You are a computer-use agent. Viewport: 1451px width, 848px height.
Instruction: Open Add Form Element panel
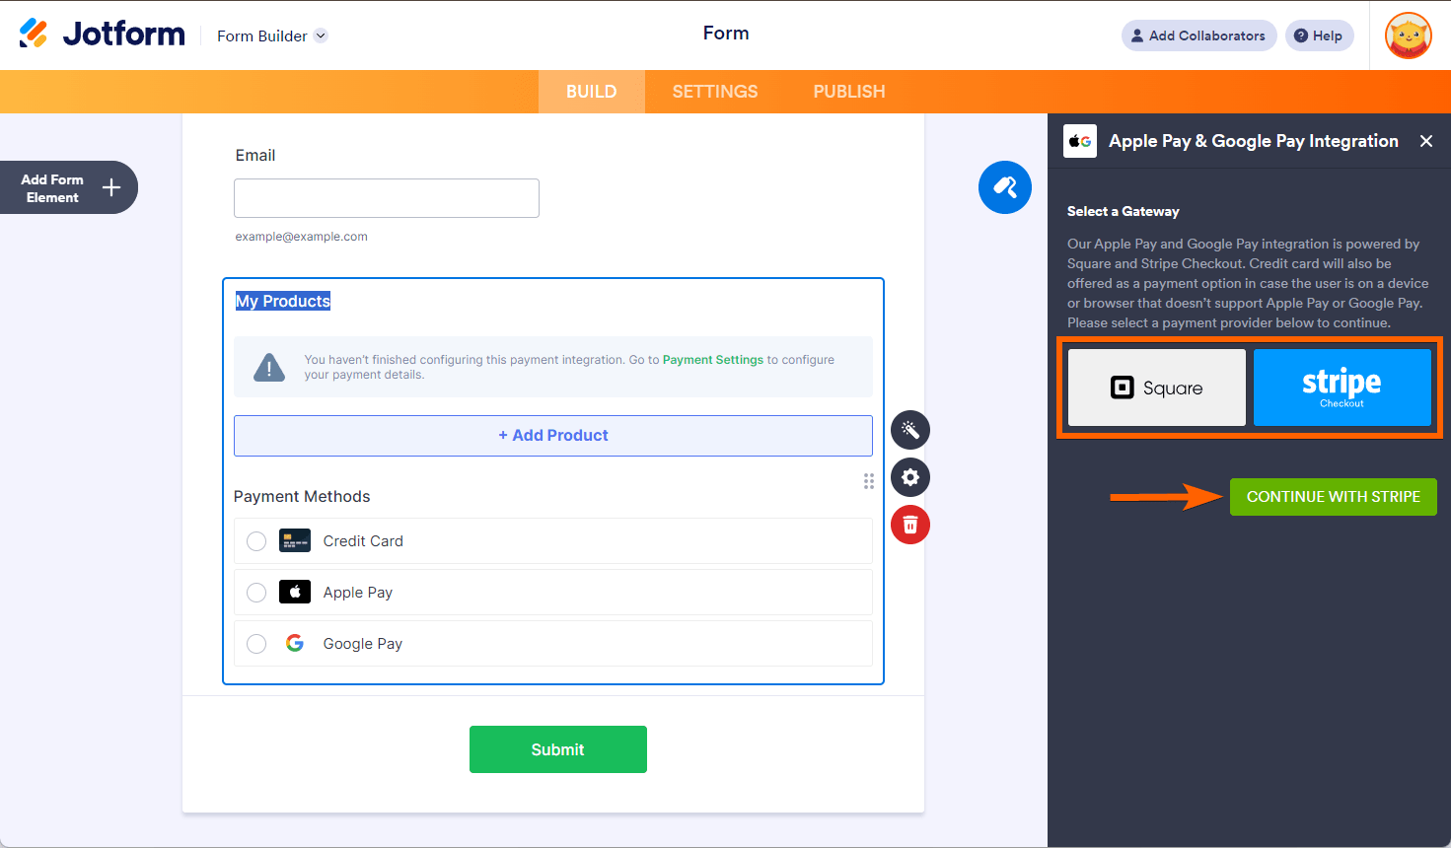68,187
